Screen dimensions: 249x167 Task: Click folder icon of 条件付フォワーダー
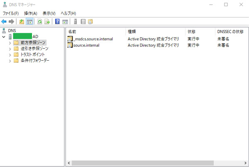coord(16,61)
